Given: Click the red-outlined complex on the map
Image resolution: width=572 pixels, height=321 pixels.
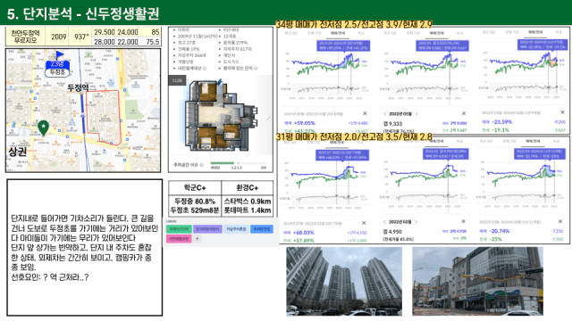Looking at the screenshot, I should pos(104,117).
